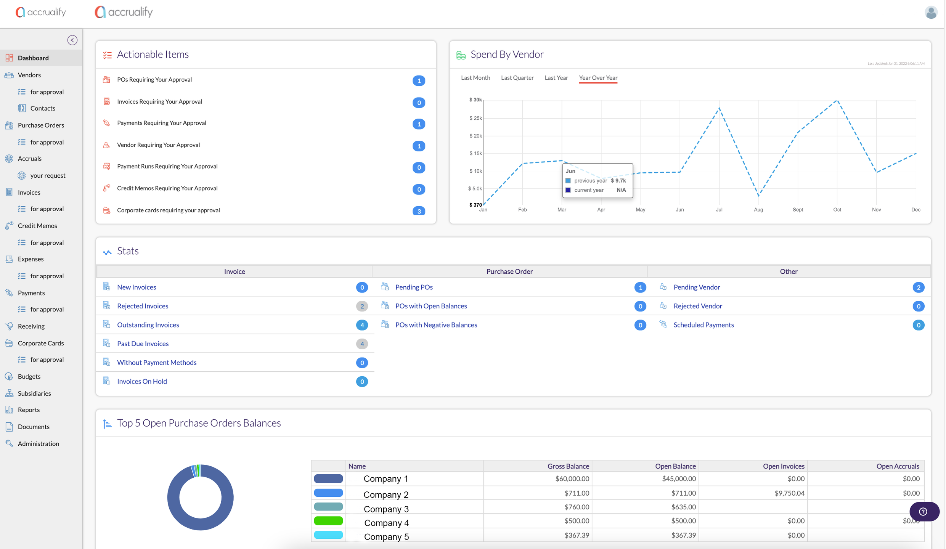Click the Vendors people icon in the sidebar
This screenshot has width=946, height=549.
point(9,75)
